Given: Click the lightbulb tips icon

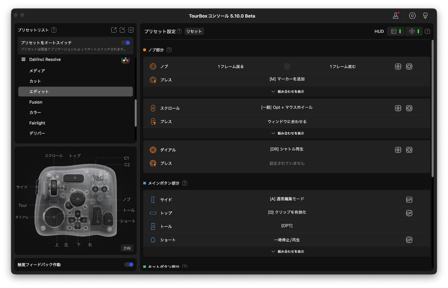Looking at the screenshot, I should (425, 16).
